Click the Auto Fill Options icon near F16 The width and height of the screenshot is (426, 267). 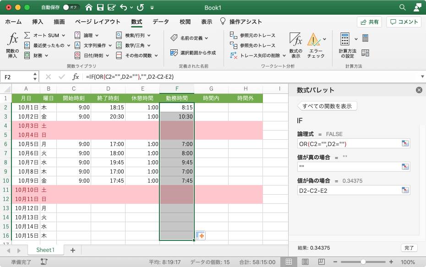coord(200,235)
